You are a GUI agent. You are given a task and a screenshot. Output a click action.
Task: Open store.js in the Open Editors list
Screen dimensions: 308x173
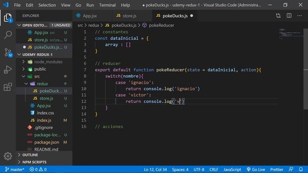(x=44, y=40)
